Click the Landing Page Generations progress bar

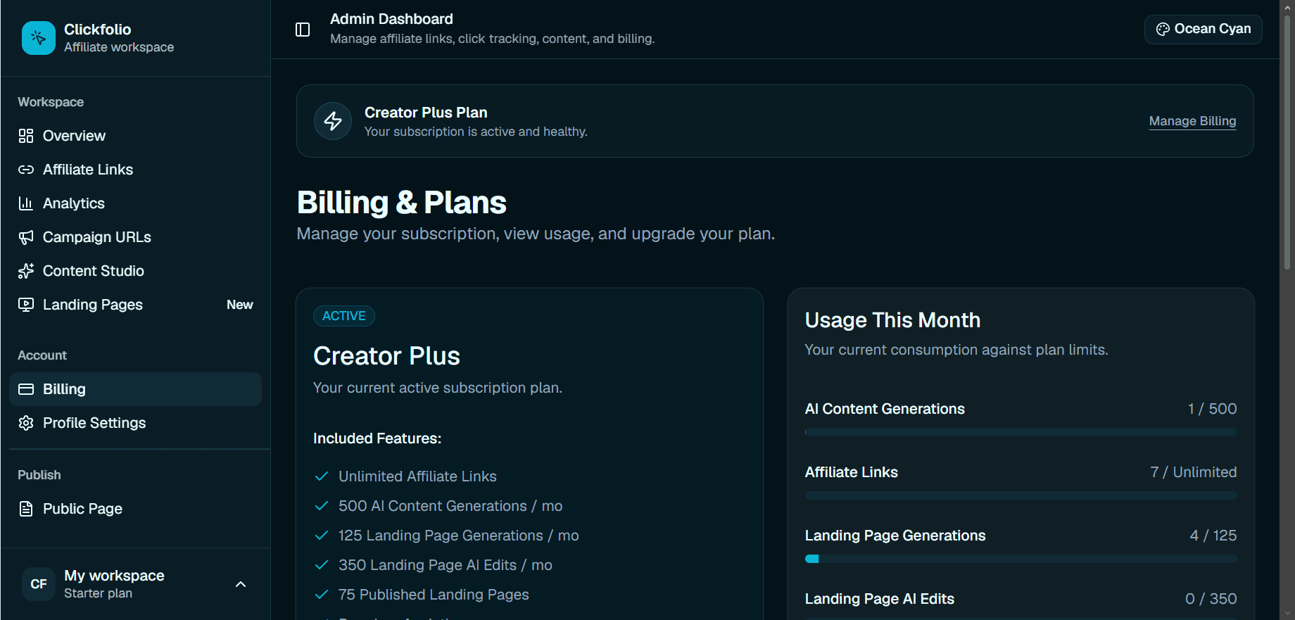click(x=1021, y=559)
